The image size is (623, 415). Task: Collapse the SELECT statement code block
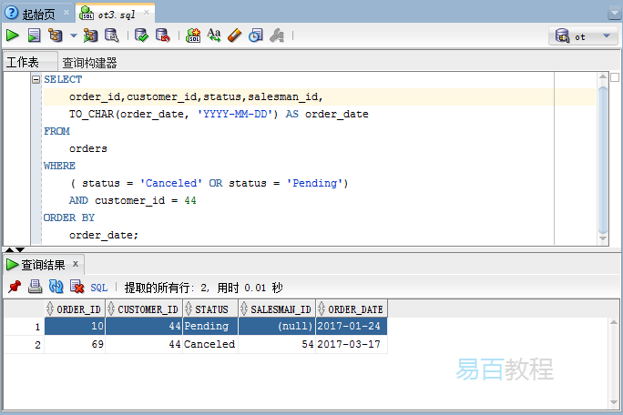coord(36,80)
